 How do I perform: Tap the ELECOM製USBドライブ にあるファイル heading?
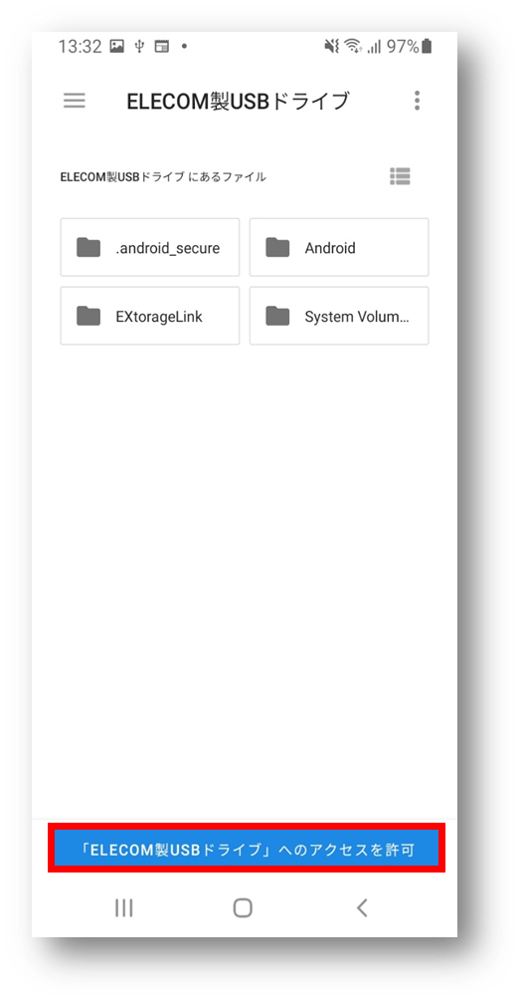point(163,177)
